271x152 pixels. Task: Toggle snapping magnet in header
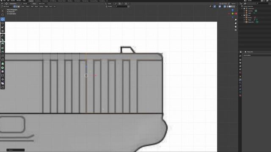pyautogui.click(x=119, y=4)
